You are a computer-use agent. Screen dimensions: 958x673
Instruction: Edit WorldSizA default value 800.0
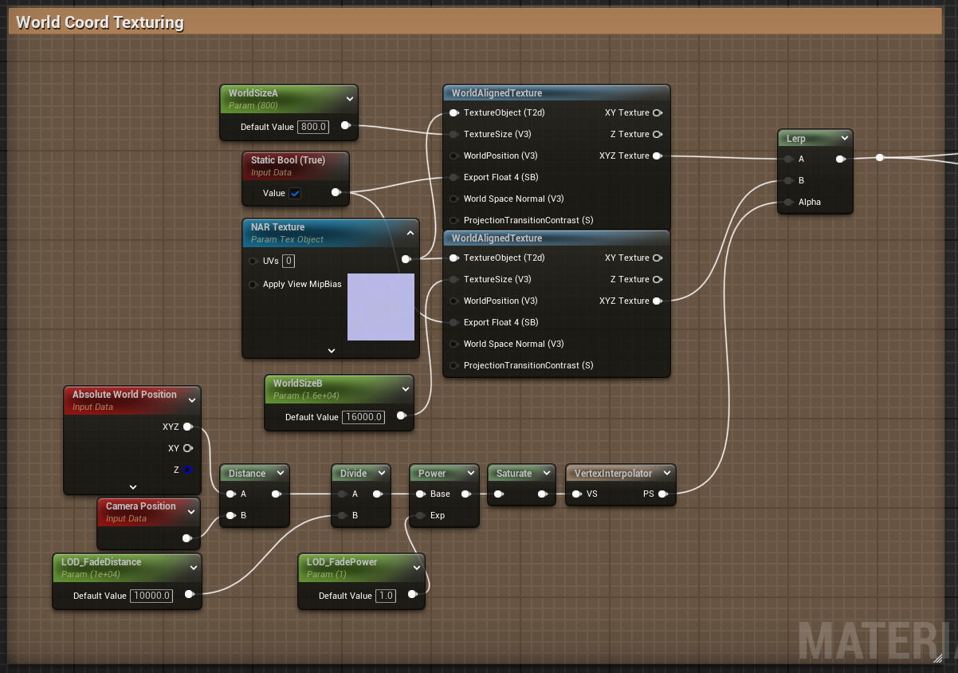tap(313, 127)
